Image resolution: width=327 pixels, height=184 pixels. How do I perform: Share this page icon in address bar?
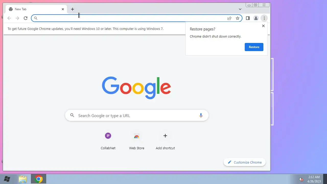(x=229, y=18)
